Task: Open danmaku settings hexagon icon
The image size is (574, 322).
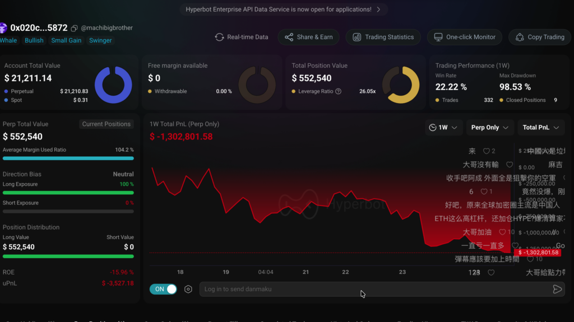Action: (188, 290)
